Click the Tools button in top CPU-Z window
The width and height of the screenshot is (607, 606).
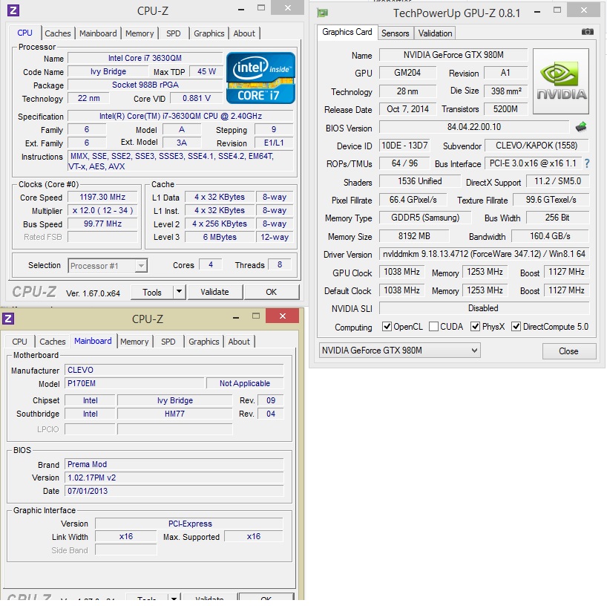tap(151, 292)
